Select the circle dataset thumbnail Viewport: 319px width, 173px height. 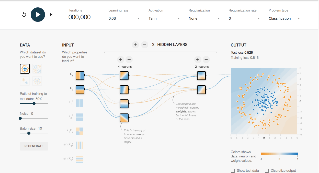(25, 69)
